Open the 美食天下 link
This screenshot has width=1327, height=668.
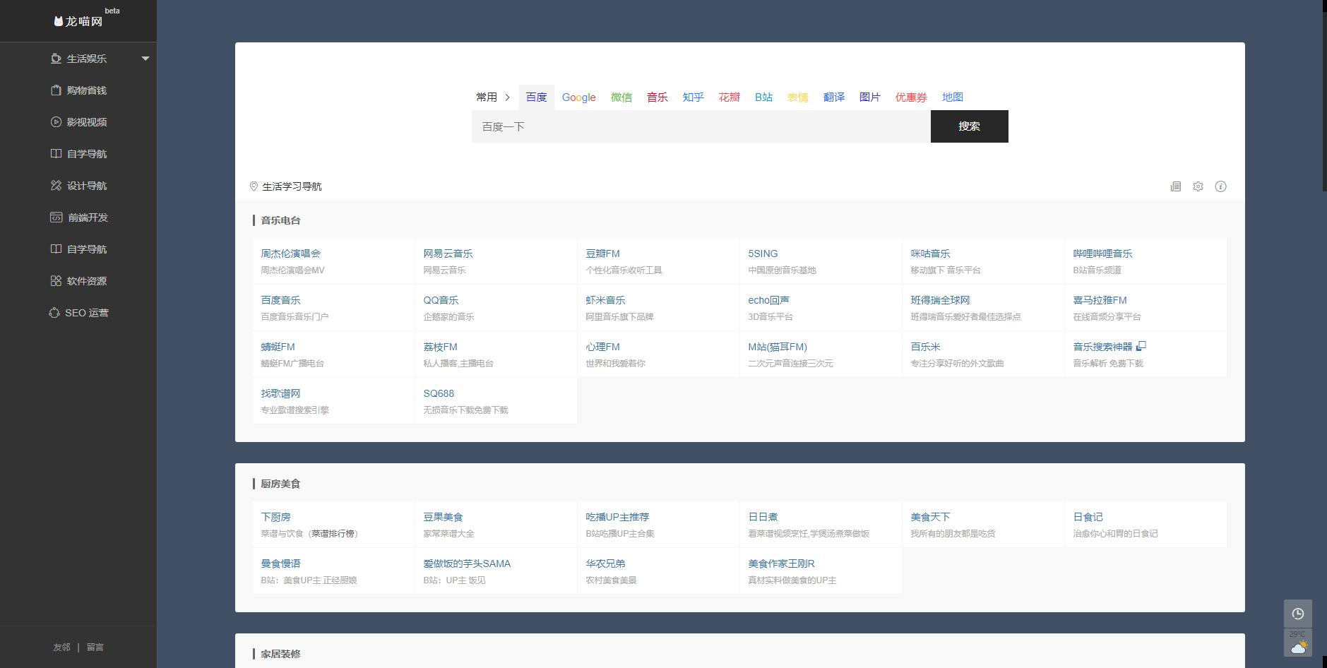click(x=930, y=517)
